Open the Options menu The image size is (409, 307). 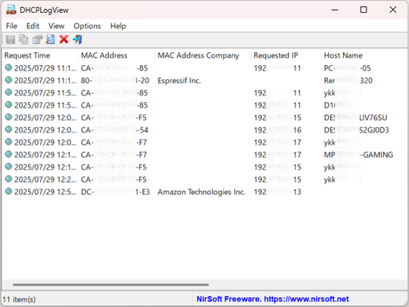(x=87, y=26)
